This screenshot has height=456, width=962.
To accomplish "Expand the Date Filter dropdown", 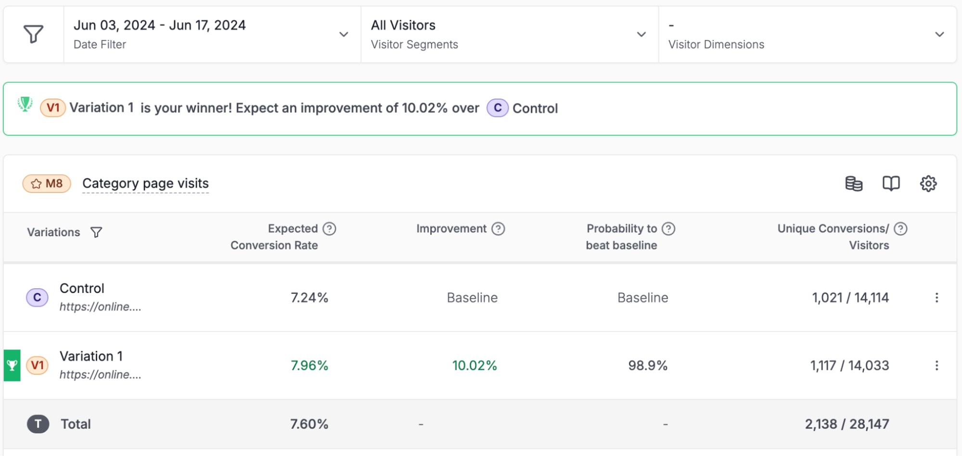I will point(344,34).
